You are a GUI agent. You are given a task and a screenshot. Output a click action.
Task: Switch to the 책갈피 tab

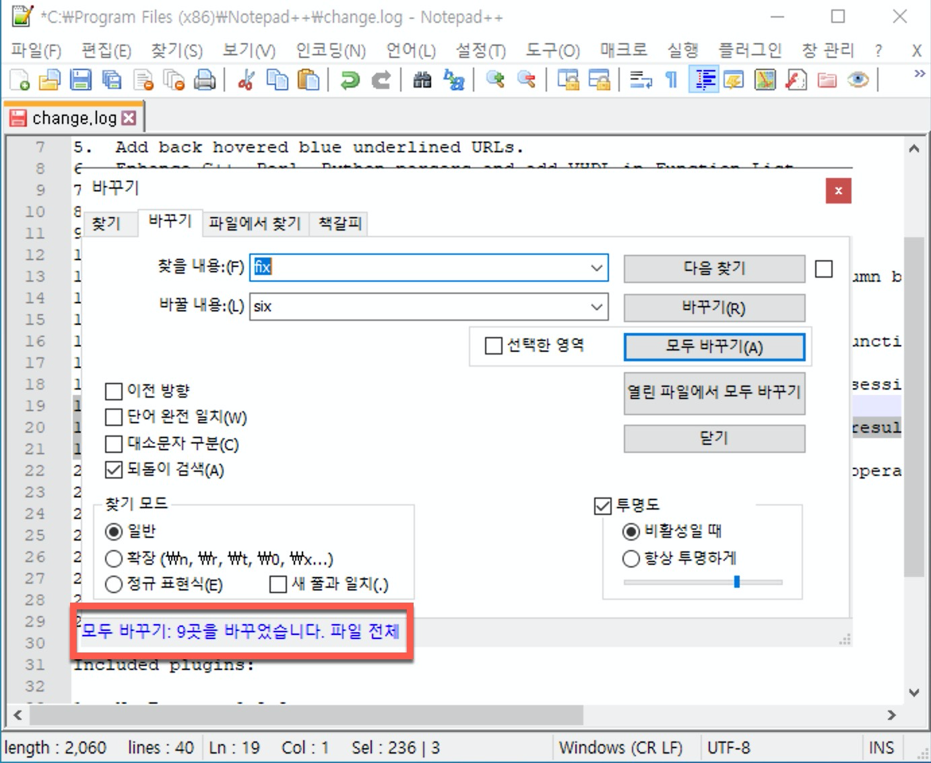(x=340, y=223)
